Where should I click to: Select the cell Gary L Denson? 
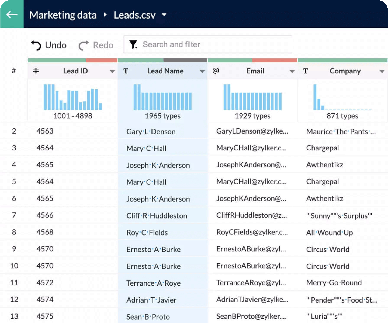point(163,131)
